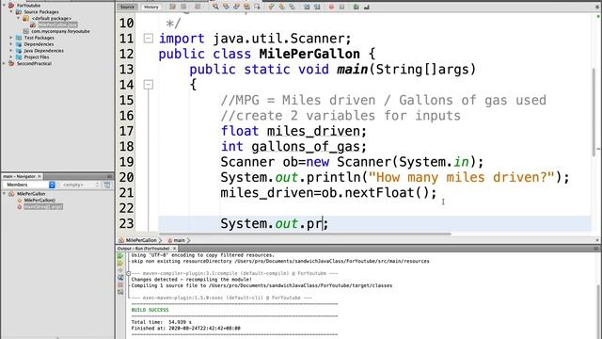The height and width of the screenshot is (339, 602).
Task: Select Test Packages folder label
Action: click(x=39, y=38)
